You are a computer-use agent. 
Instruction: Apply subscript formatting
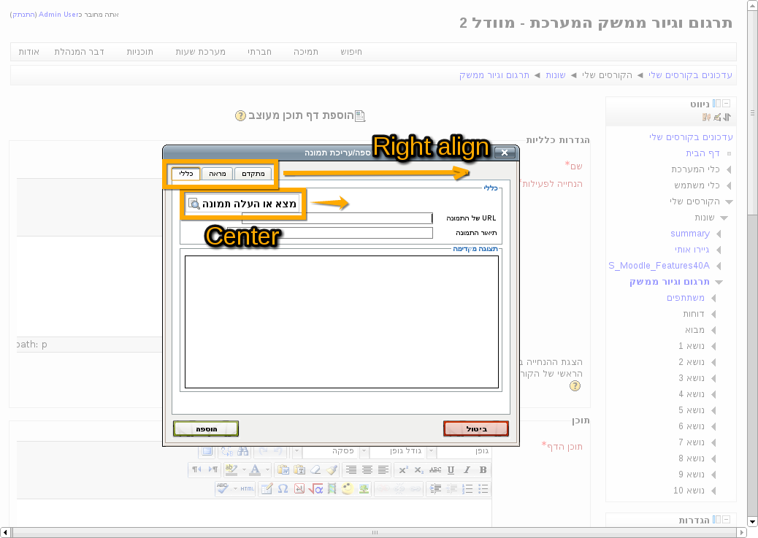click(x=418, y=470)
